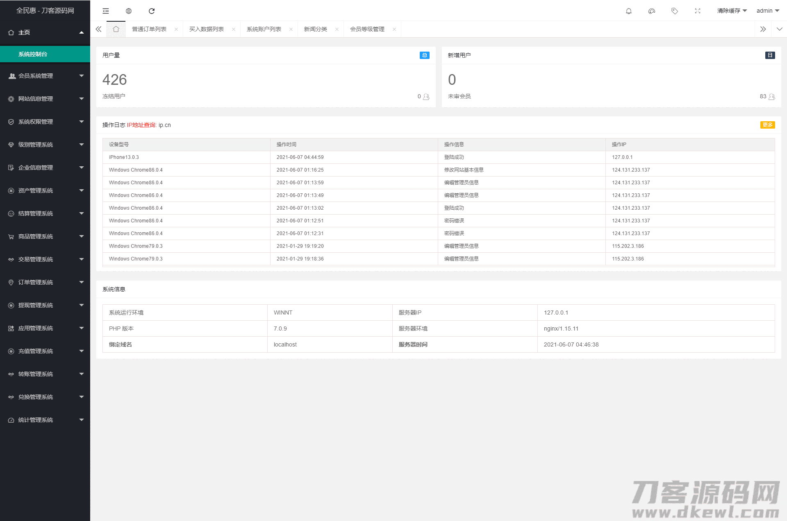The height and width of the screenshot is (521, 787).
Task: Open the 清除缓存 dropdown
Action: 732,11
